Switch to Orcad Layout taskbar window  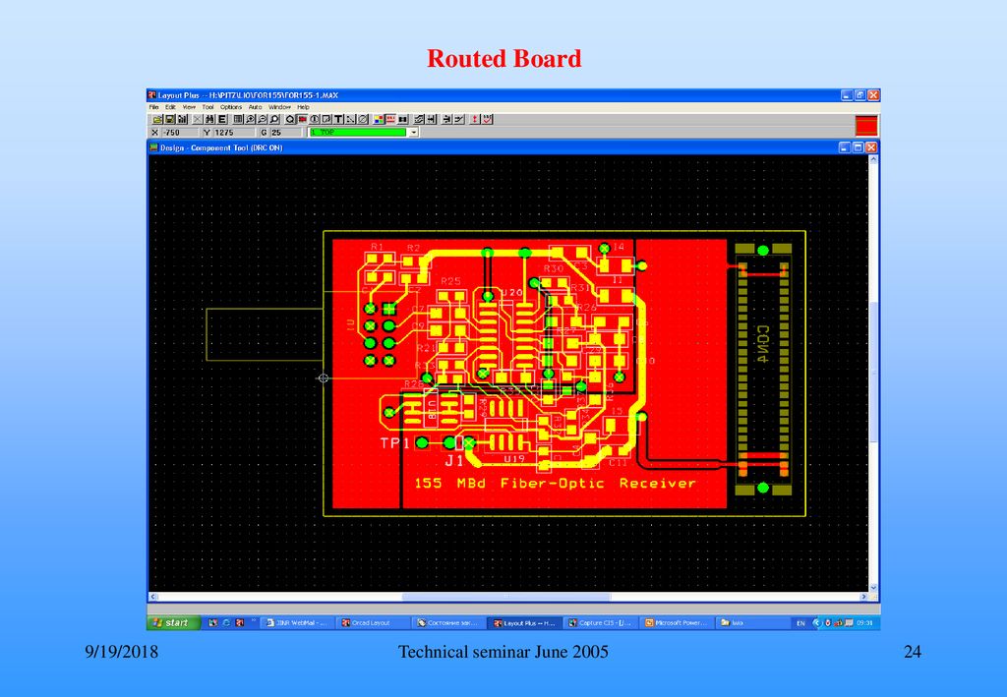tap(373, 622)
